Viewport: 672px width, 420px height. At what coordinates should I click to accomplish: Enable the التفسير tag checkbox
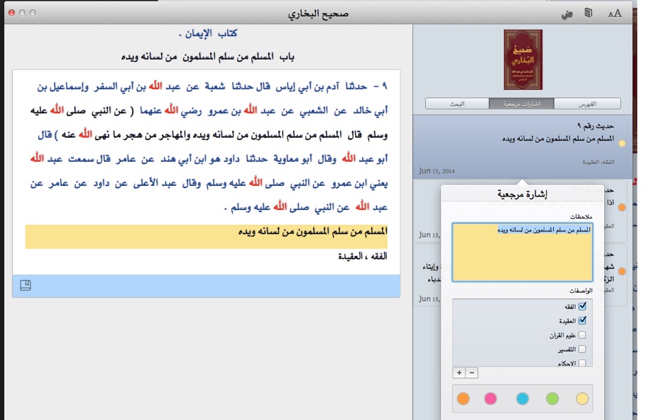coord(582,349)
